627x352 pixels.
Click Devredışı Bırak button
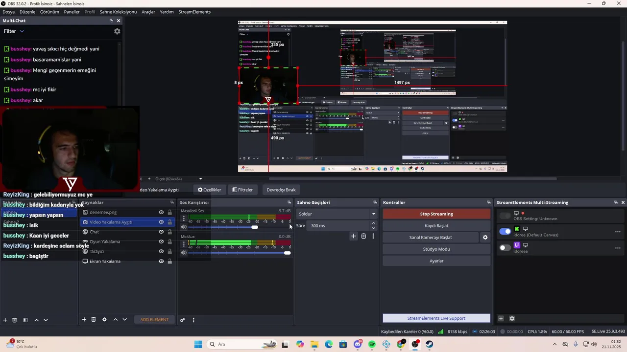pyautogui.click(x=281, y=190)
